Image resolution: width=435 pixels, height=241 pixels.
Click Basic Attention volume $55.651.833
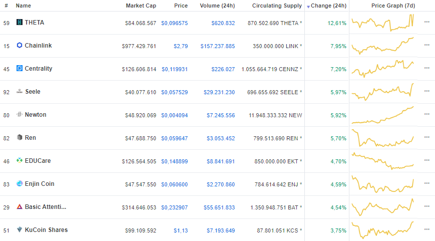click(x=219, y=207)
